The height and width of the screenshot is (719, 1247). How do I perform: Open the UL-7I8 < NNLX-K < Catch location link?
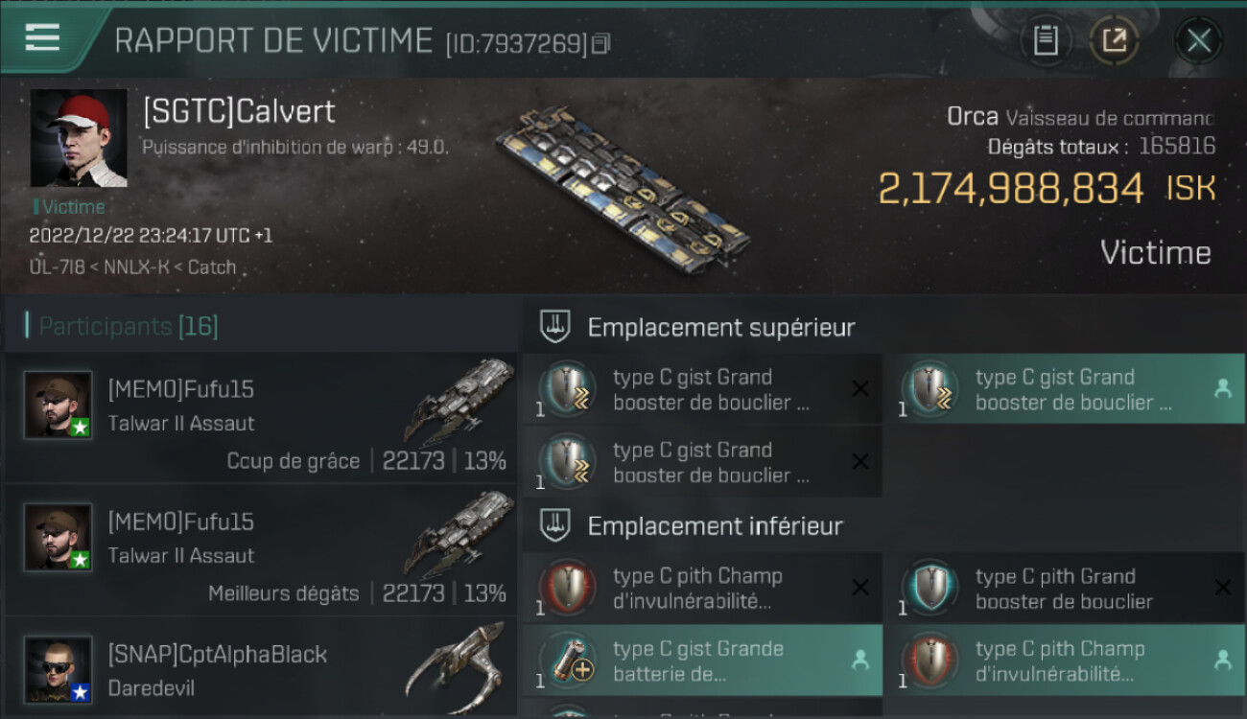tap(132, 267)
